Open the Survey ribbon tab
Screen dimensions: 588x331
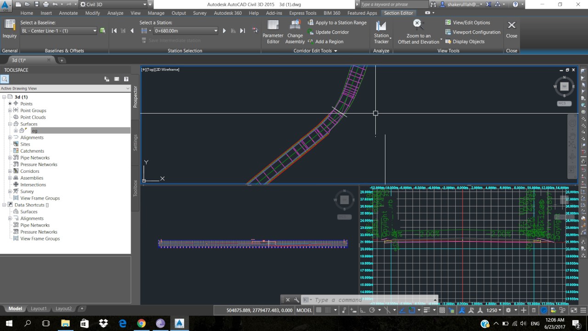click(x=199, y=13)
